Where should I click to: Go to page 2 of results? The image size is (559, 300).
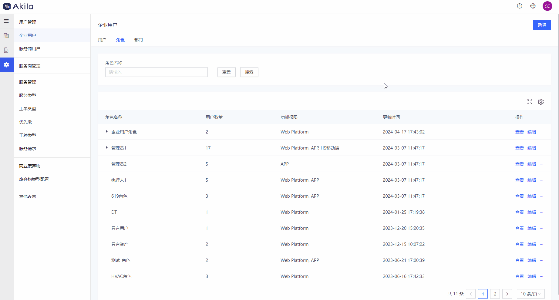[x=495, y=294]
